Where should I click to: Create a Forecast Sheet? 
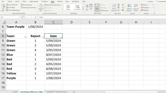136,8
